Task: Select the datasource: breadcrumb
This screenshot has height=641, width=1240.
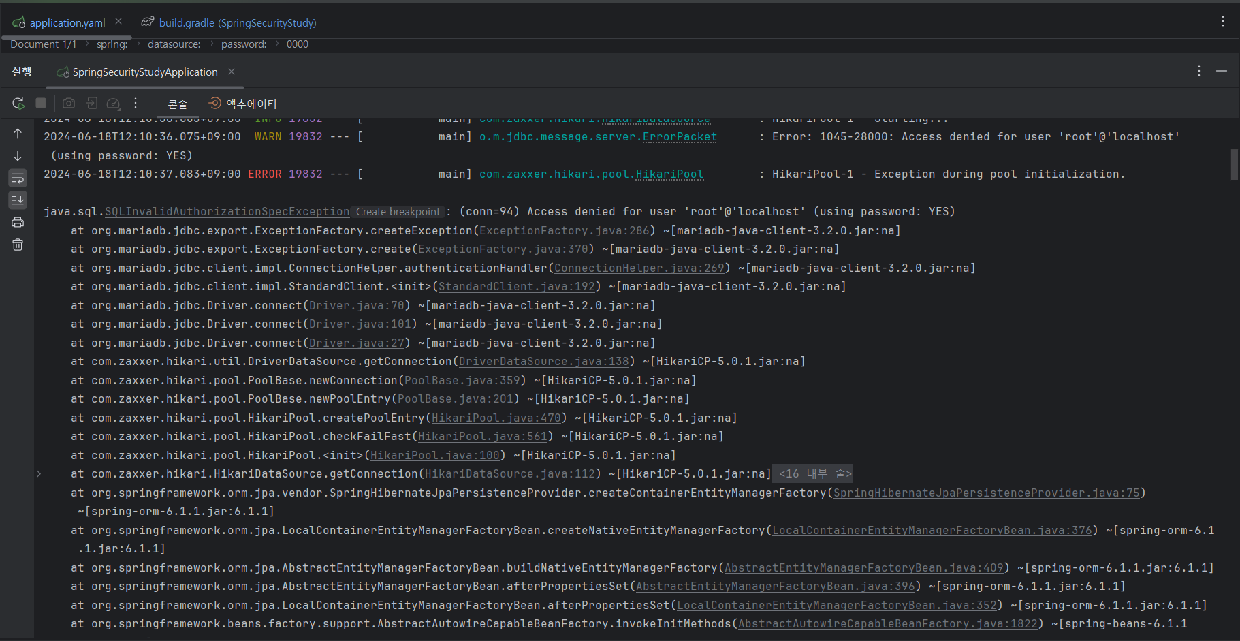Action: tap(174, 44)
